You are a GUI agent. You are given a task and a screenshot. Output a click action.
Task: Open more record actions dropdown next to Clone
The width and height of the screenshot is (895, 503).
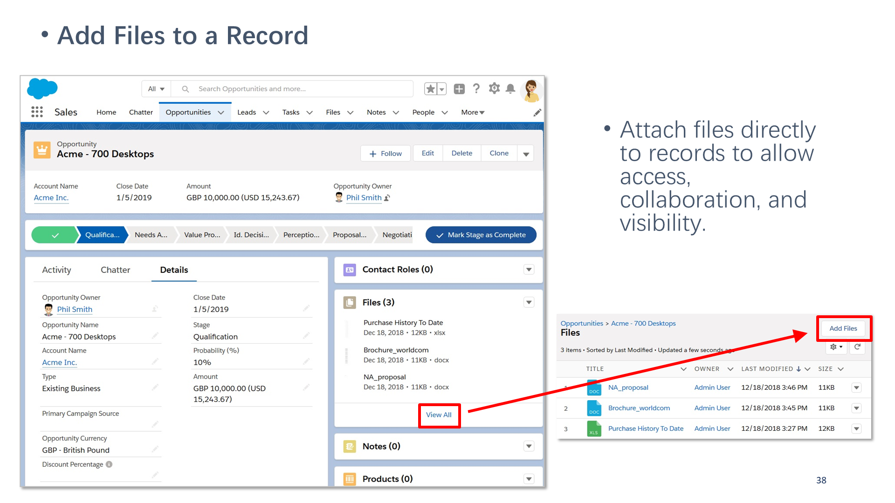(x=526, y=154)
